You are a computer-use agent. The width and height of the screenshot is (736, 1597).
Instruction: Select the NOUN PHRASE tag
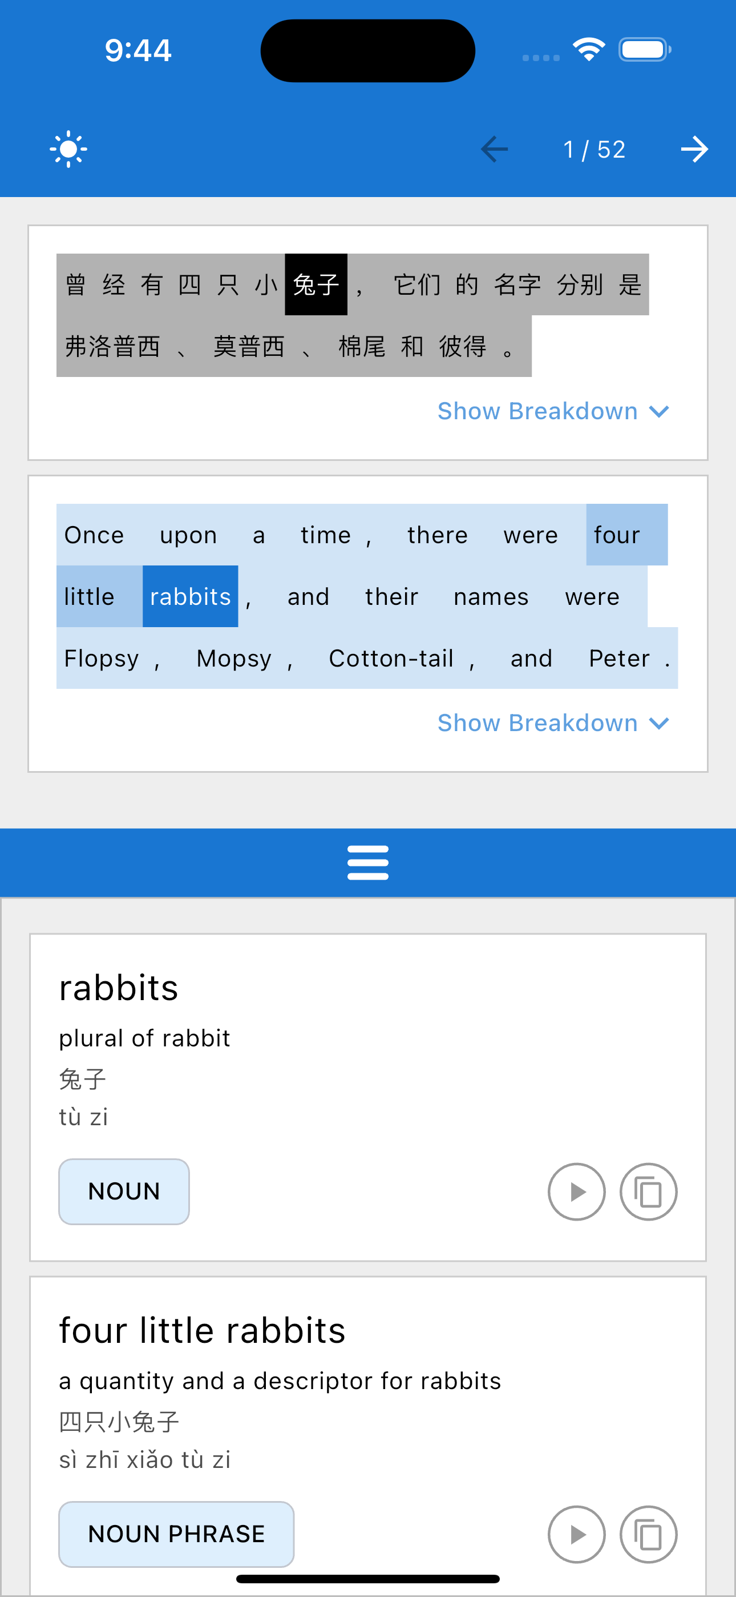point(176,1534)
